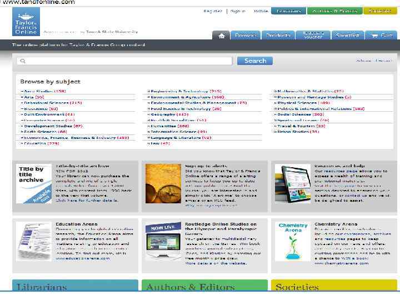This screenshot has height=300, width=400.
Task: Open More details on the website link
Action: [x=216, y=263]
